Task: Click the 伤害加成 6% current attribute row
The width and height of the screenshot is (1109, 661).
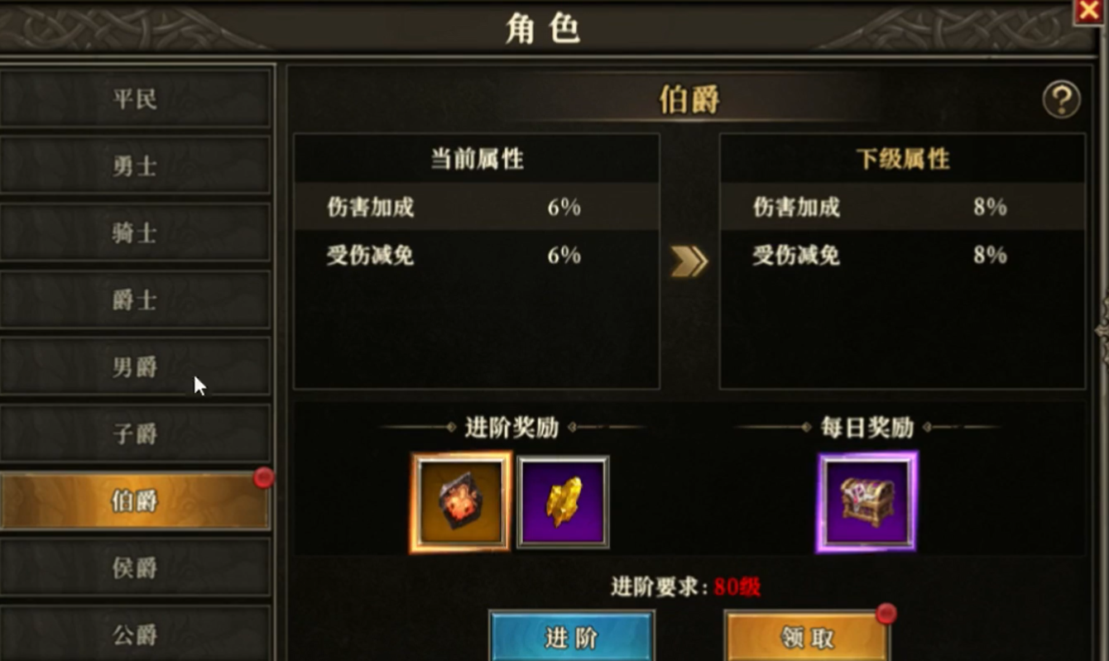Action: (477, 207)
